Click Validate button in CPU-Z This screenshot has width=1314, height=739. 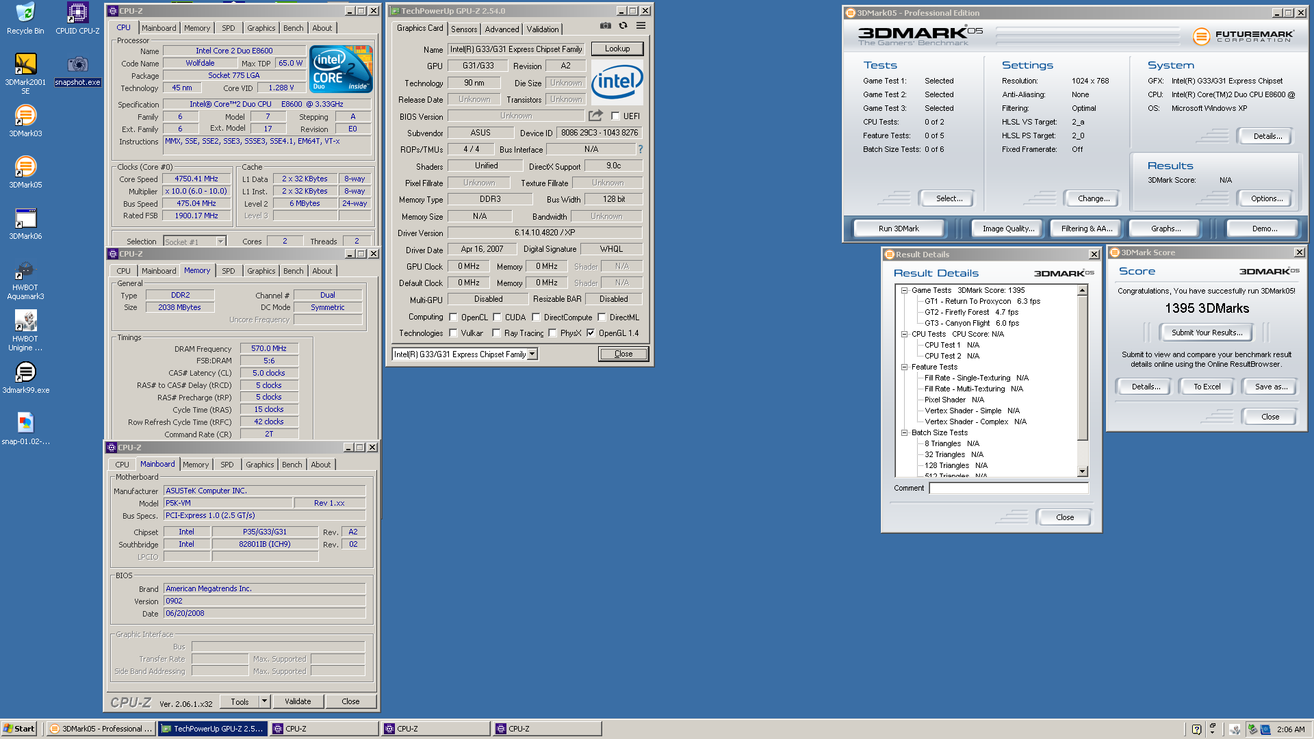[x=298, y=701]
